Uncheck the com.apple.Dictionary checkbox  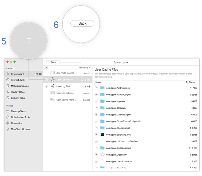coord(96,155)
